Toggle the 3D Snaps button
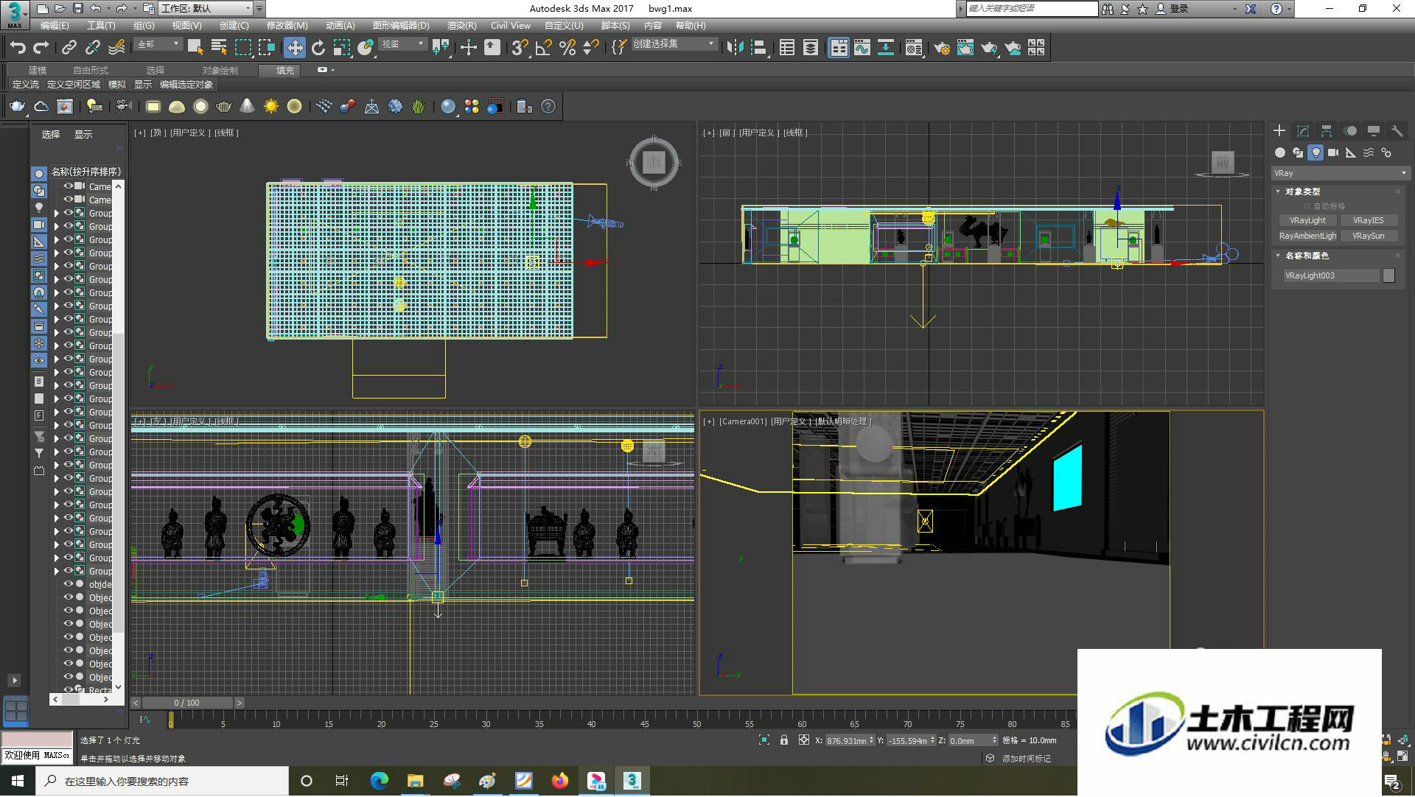Image resolution: width=1415 pixels, height=797 pixels. click(520, 48)
